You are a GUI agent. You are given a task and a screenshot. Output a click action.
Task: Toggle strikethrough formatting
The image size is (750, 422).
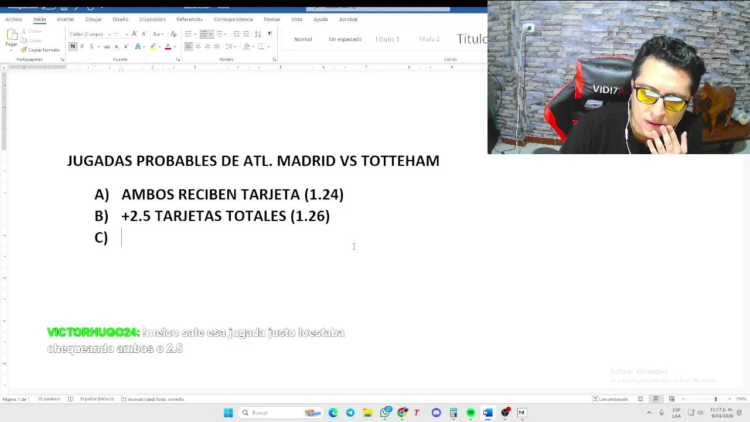coord(107,46)
